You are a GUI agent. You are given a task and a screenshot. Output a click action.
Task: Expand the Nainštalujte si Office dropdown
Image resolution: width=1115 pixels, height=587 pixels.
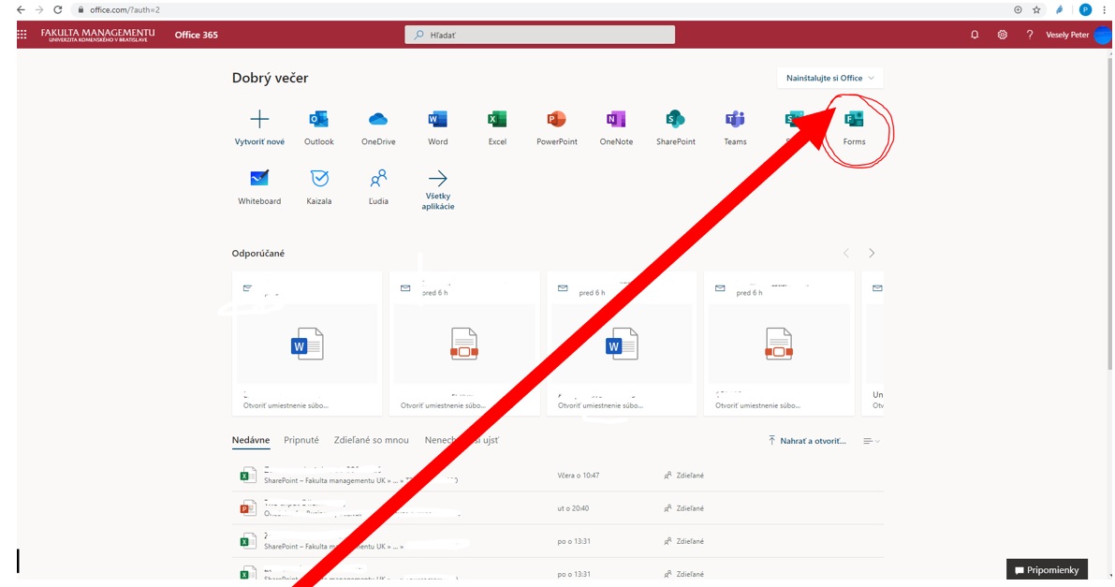[830, 79]
